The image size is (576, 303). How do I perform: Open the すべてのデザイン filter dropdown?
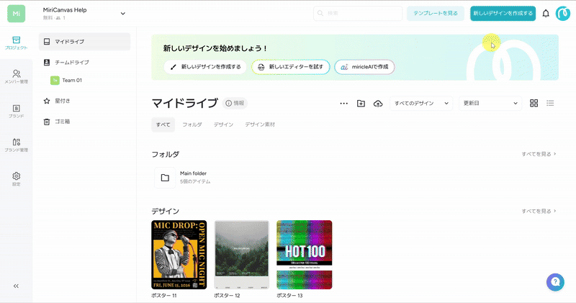tap(421, 104)
